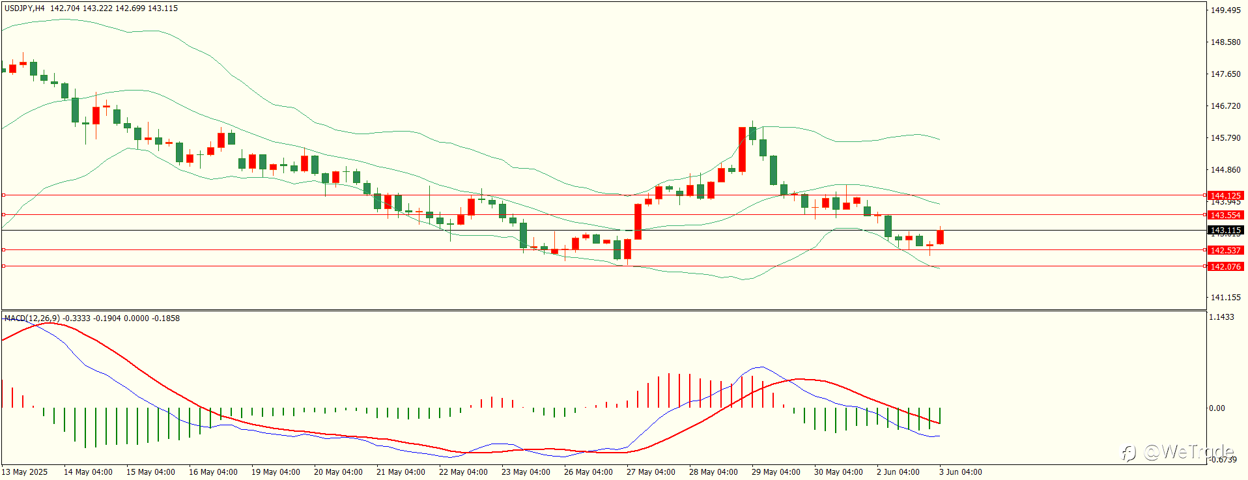This screenshot has height=480, width=1248.
Task: Click the 13 May 2025 date label
Action: click(x=25, y=472)
